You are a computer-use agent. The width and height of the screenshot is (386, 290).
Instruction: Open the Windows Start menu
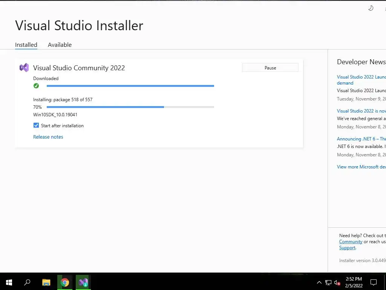9,282
